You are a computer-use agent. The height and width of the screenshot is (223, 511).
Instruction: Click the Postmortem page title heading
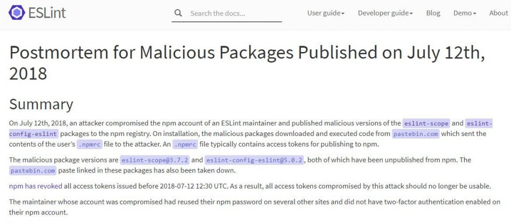(247, 63)
